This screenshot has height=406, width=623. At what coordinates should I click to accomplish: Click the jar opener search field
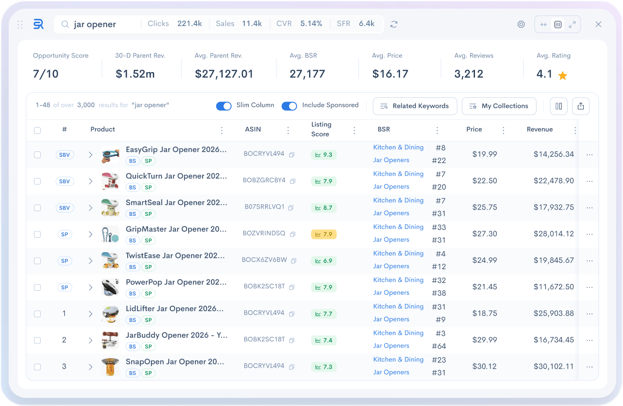click(102, 24)
